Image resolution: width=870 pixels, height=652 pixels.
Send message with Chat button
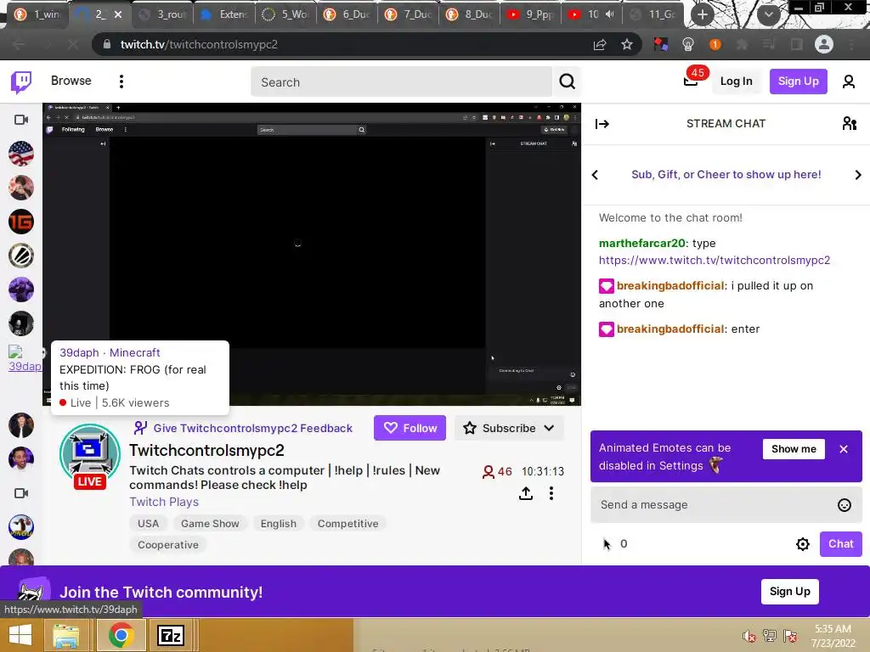click(x=840, y=544)
